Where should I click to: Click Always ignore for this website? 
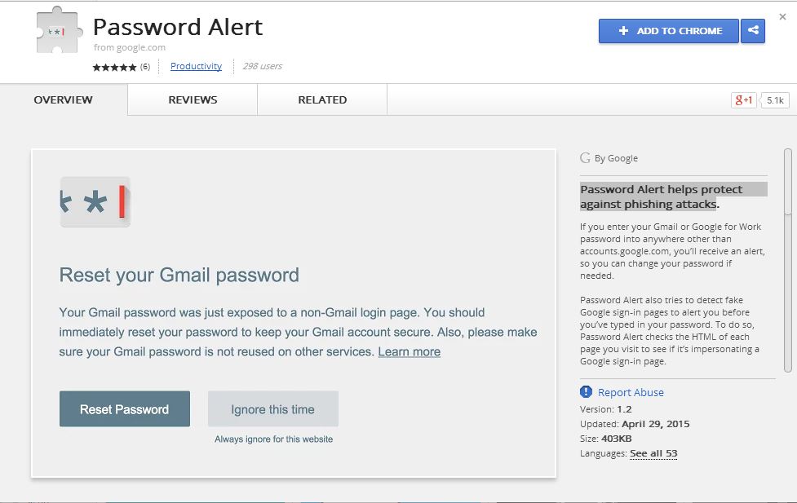click(x=273, y=439)
